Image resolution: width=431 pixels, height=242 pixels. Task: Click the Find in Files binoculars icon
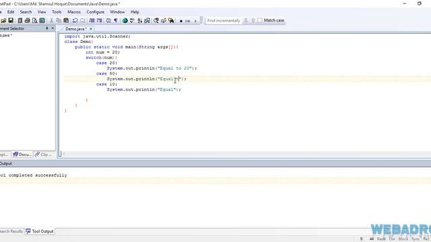tap(171, 21)
